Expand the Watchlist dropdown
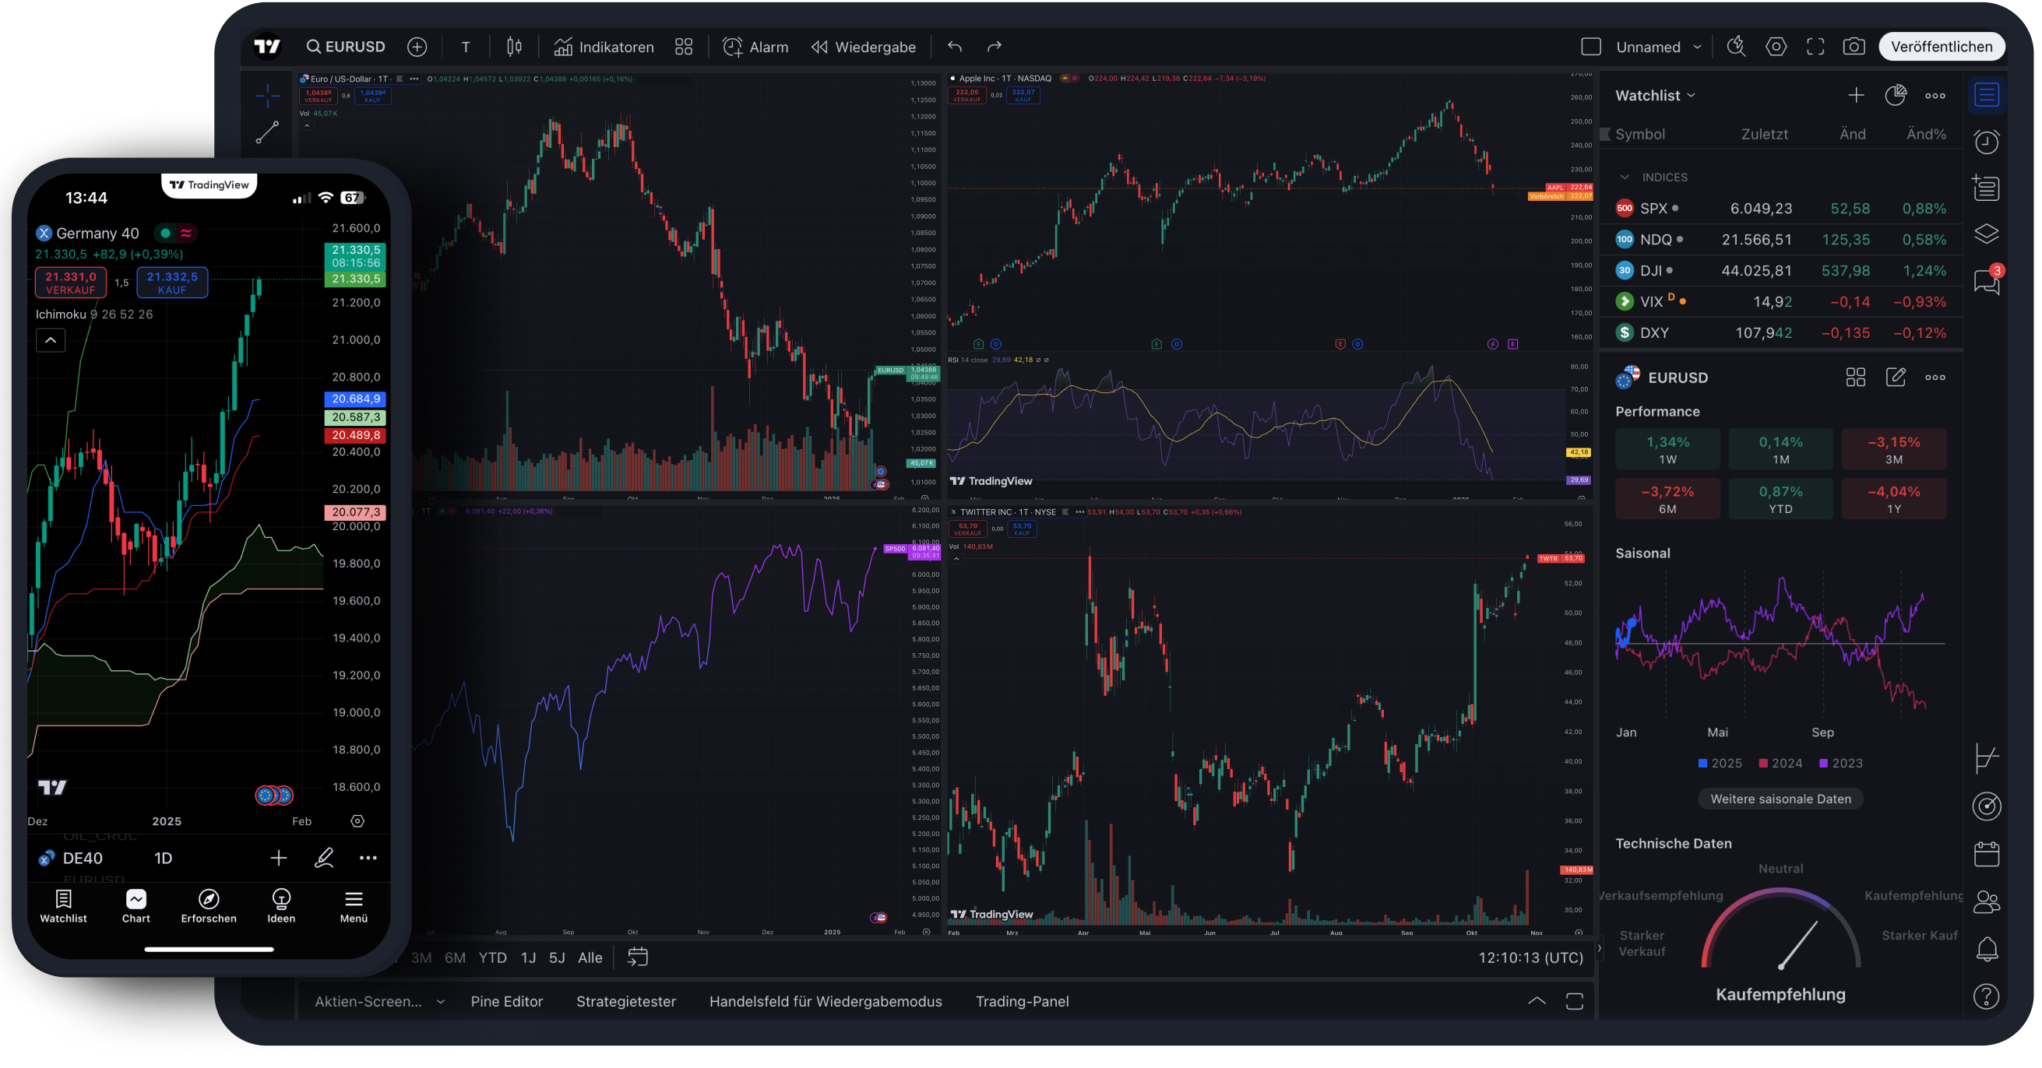2042x1068 pixels. [1655, 95]
